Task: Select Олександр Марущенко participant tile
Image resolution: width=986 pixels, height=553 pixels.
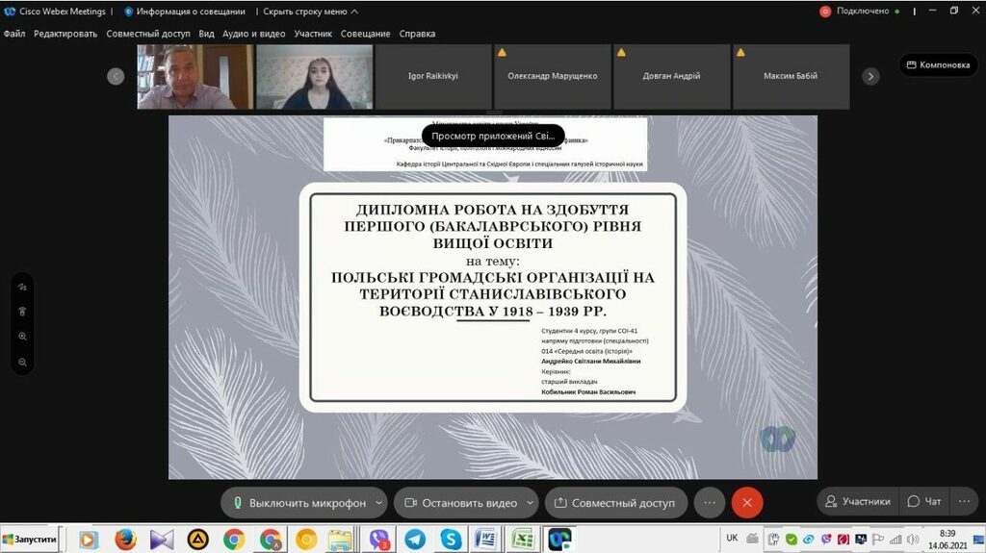Action: [x=552, y=76]
